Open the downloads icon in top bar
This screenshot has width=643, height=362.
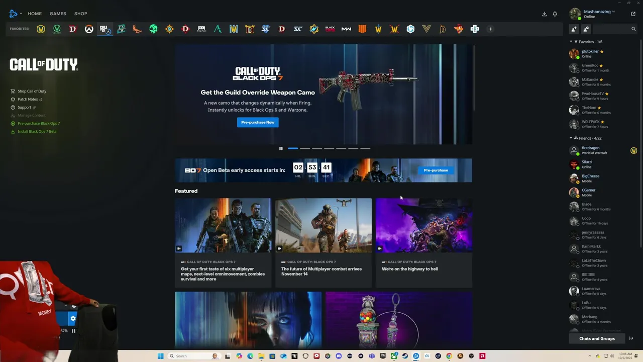pyautogui.click(x=544, y=14)
